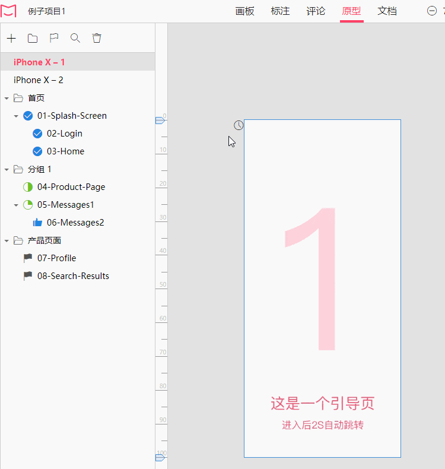The image size is (445, 469).
Task: Click the new folder icon in the sidebar toolbar
Action: tap(33, 38)
